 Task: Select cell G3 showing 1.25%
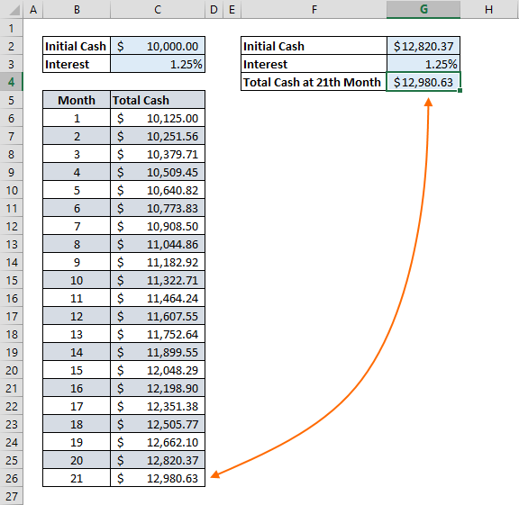(423, 64)
